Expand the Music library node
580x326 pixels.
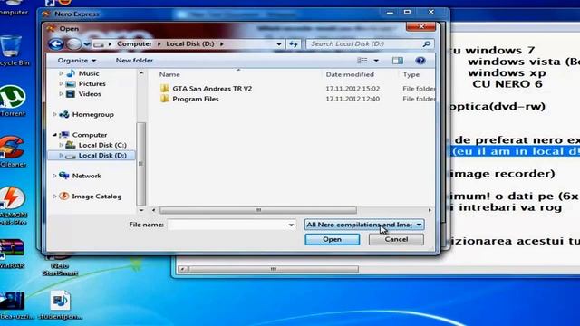[61, 73]
